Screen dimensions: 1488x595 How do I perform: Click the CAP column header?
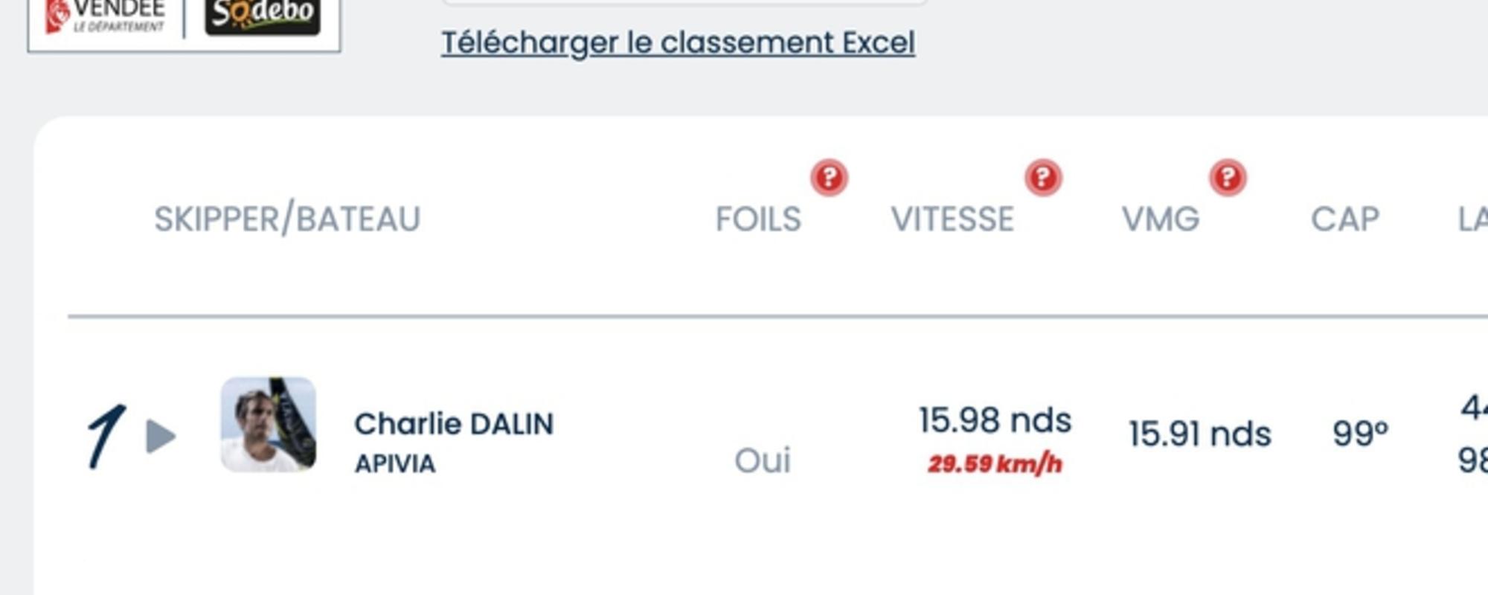pyautogui.click(x=1345, y=219)
